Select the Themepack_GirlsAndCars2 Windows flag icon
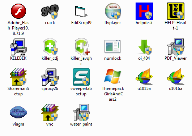Image resolution: width=192 pixels, height=136 pixels. [113, 76]
